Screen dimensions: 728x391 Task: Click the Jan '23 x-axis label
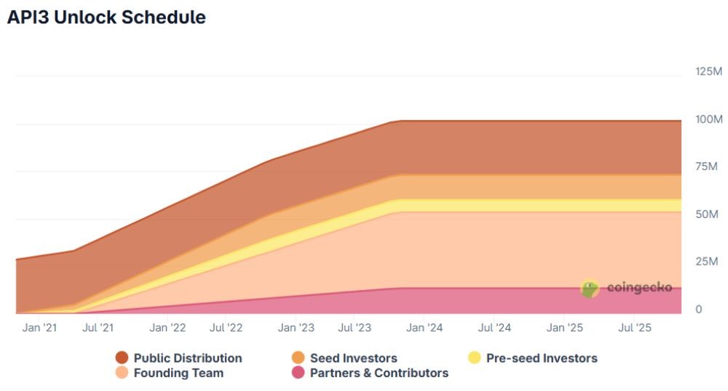point(296,328)
